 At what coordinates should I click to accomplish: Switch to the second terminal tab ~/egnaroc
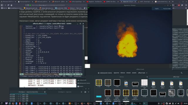click(65, 92)
